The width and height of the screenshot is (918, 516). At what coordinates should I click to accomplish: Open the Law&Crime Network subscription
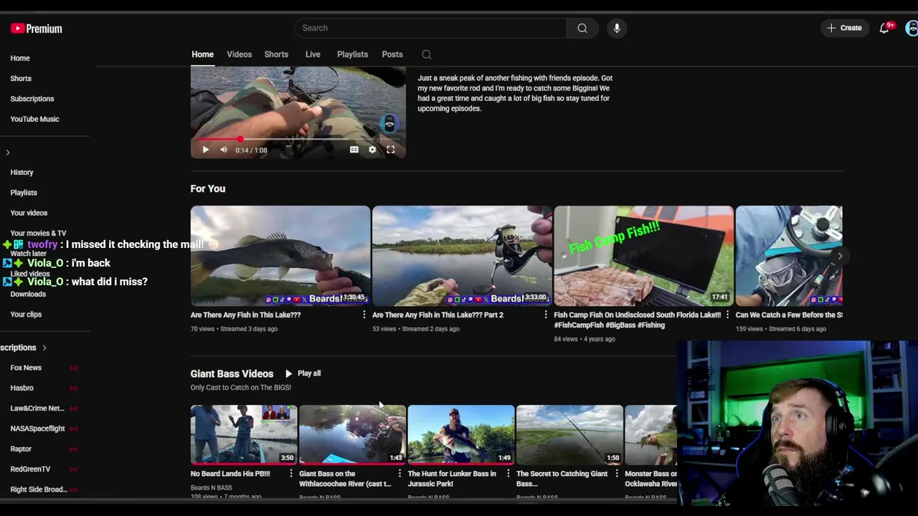[x=37, y=408]
